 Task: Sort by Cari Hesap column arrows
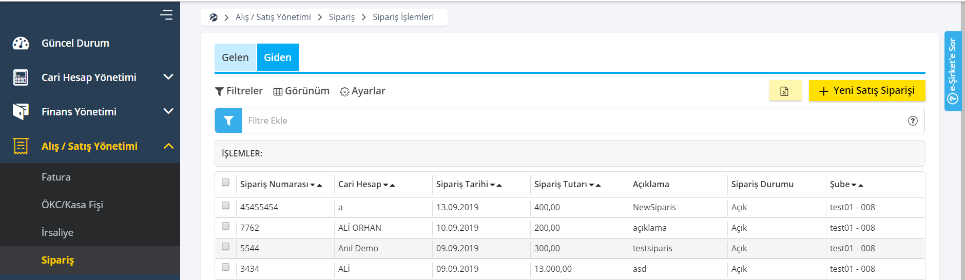point(389,185)
